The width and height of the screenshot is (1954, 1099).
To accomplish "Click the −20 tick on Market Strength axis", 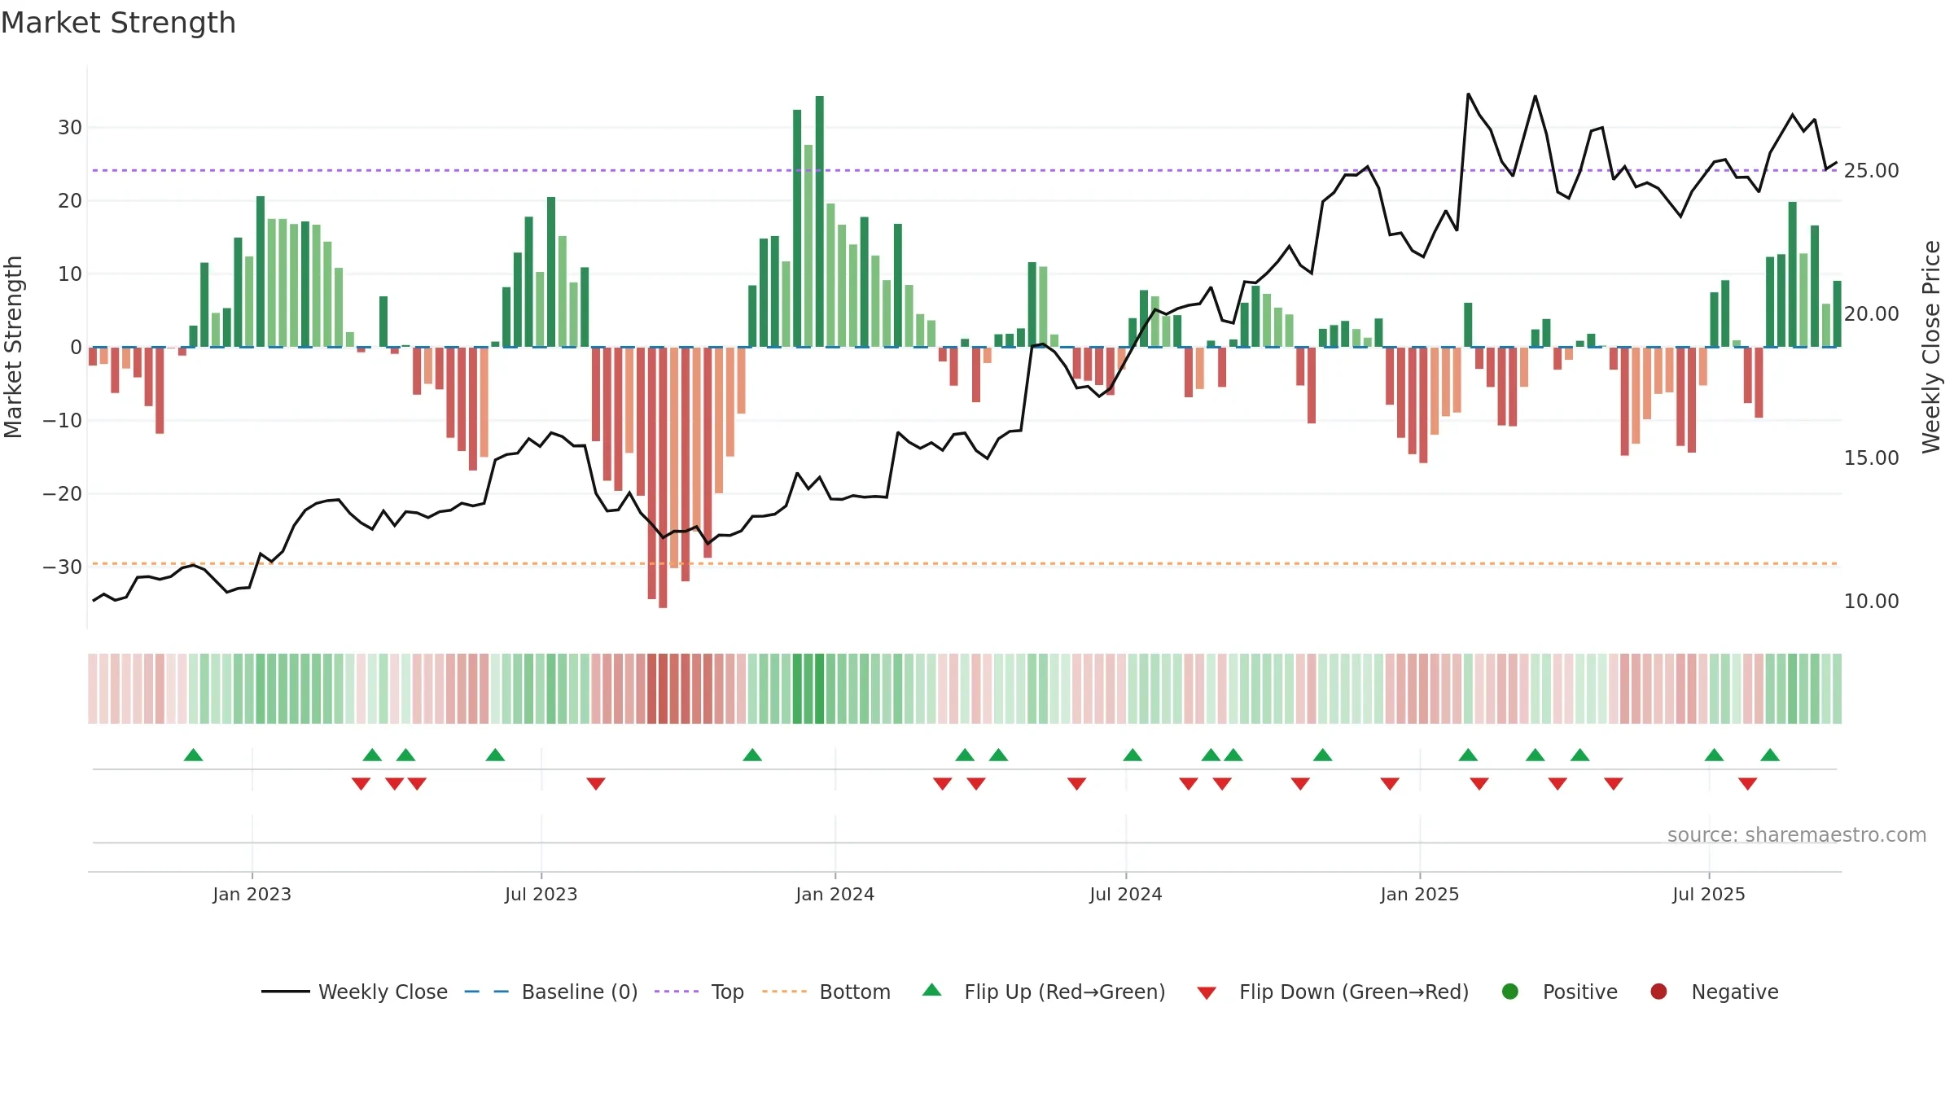I will click(63, 494).
